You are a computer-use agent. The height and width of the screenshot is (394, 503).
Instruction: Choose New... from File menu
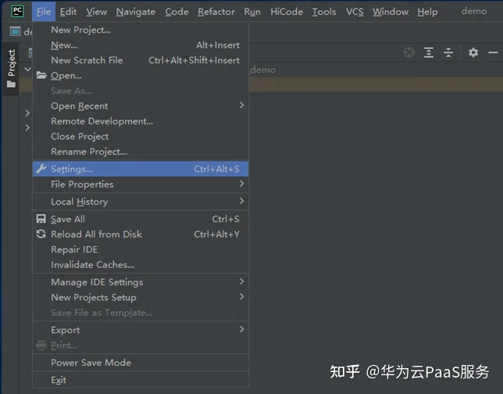pyautogui.click(x=141, y=45)
